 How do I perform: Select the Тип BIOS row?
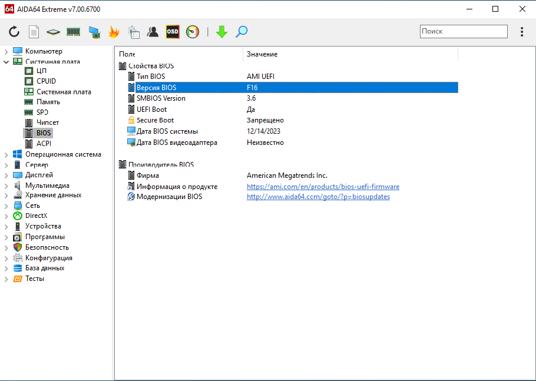tap(293, 77)
